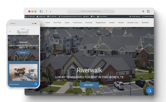Viewport: 166px width, 102px height.
Task: Click the Riverwalk logo on the phone
Action: coord(23,31)
